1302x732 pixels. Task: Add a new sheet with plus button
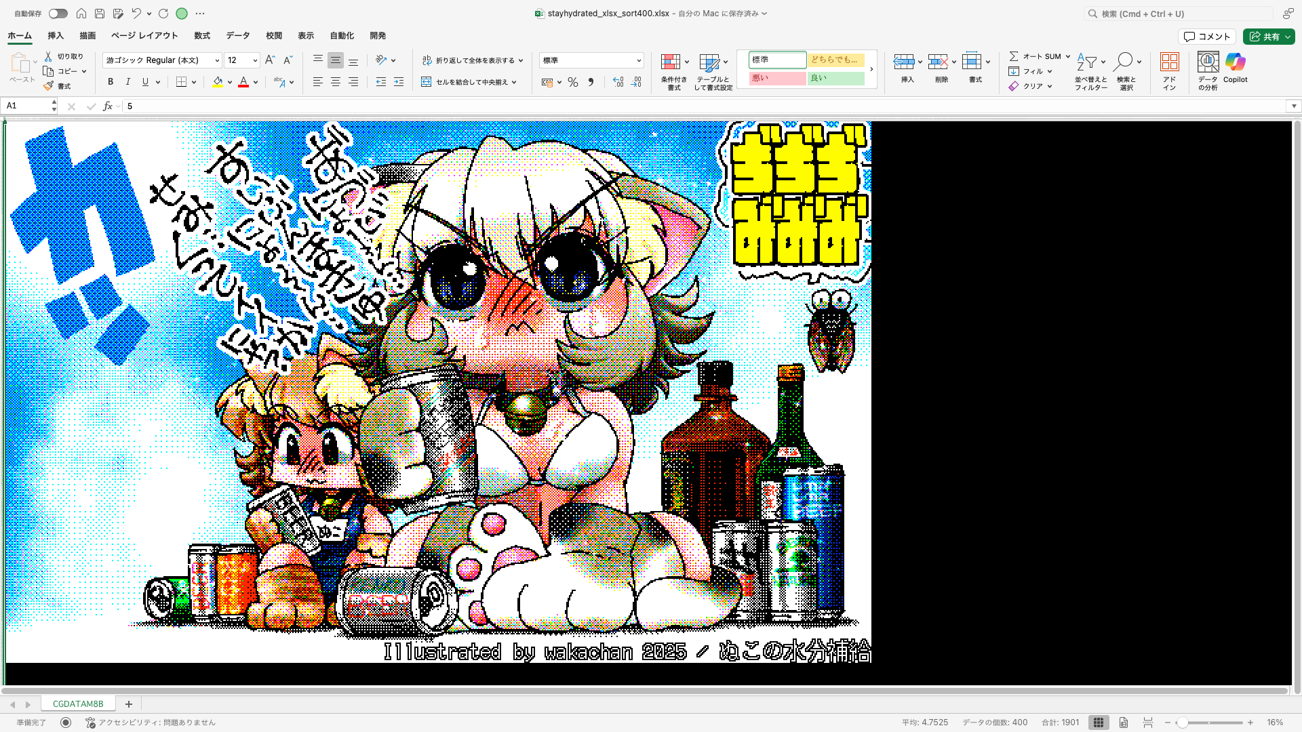click(129, 704)
